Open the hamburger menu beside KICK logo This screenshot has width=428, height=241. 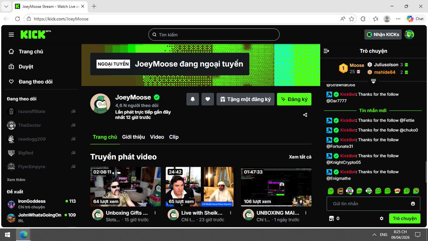pos(11,35)
